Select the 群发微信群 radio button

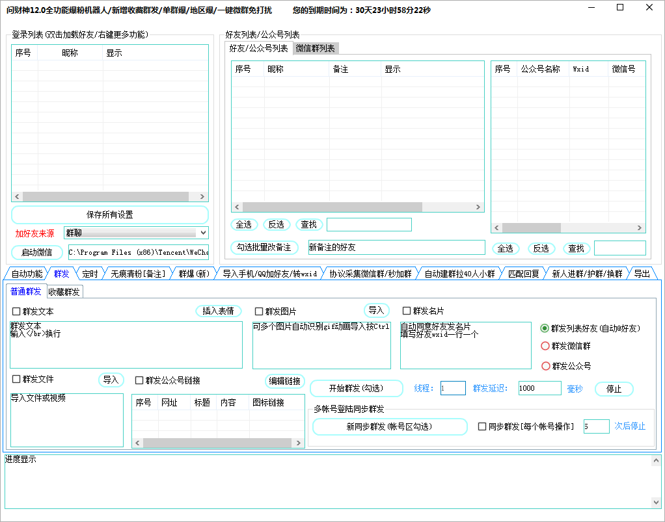[545, 346]
